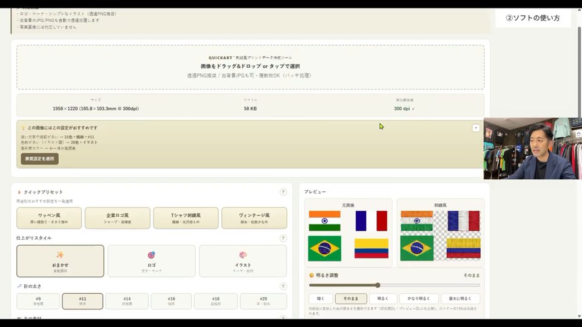Click the 58 KB file size value
The height and width of the screenshot is (327, 582).
point(250,108)
